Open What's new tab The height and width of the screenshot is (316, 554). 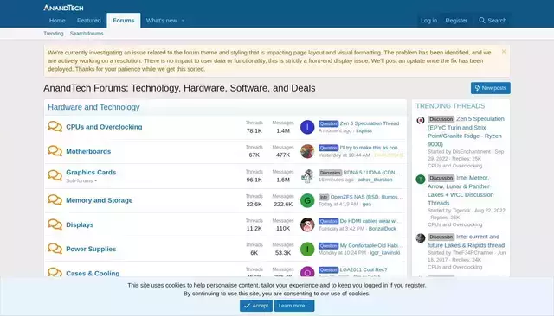pos(162,21)
